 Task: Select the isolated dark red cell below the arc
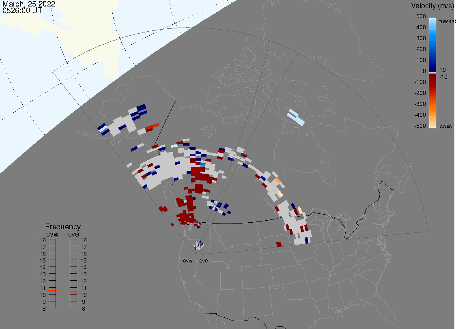coord(279,244)
